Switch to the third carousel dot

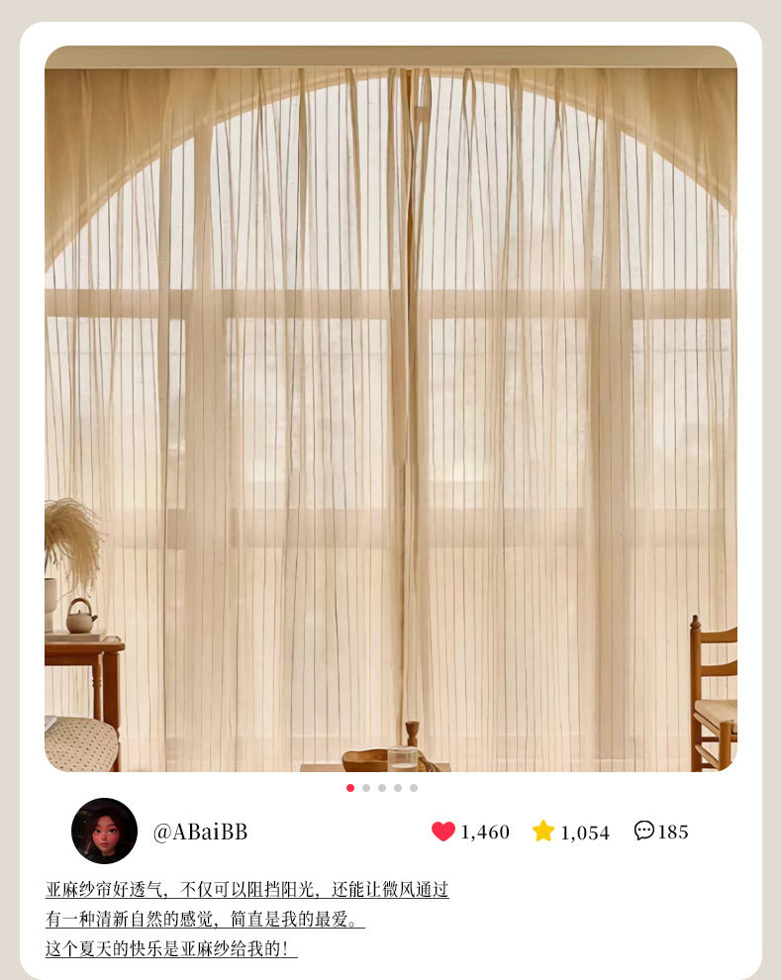(x=382, y=788)
